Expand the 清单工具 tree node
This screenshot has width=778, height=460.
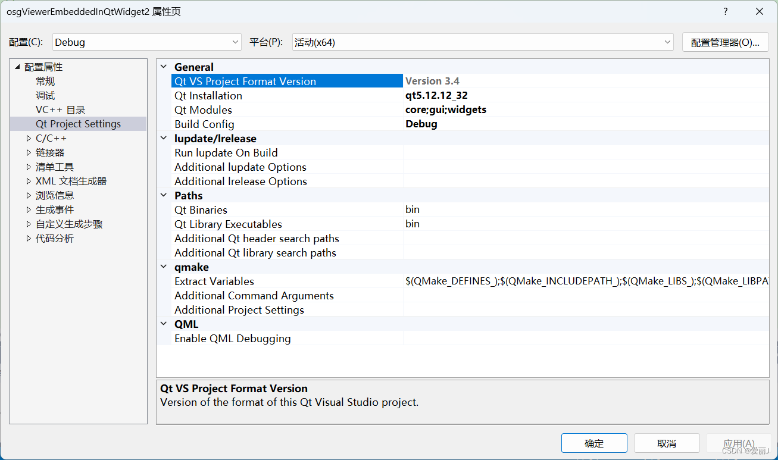point(28,167)
